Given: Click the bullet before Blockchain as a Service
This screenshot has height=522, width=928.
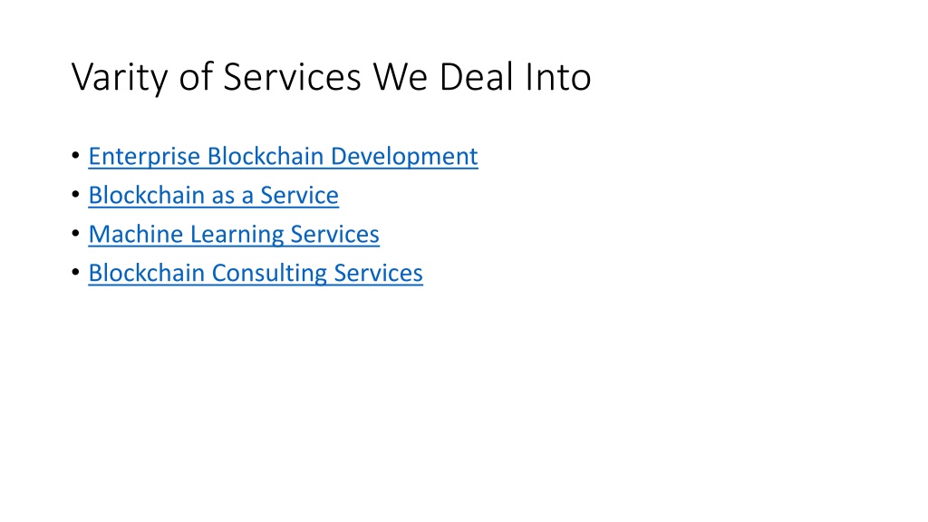Looking at the screenshot, I should coord(76,195).
